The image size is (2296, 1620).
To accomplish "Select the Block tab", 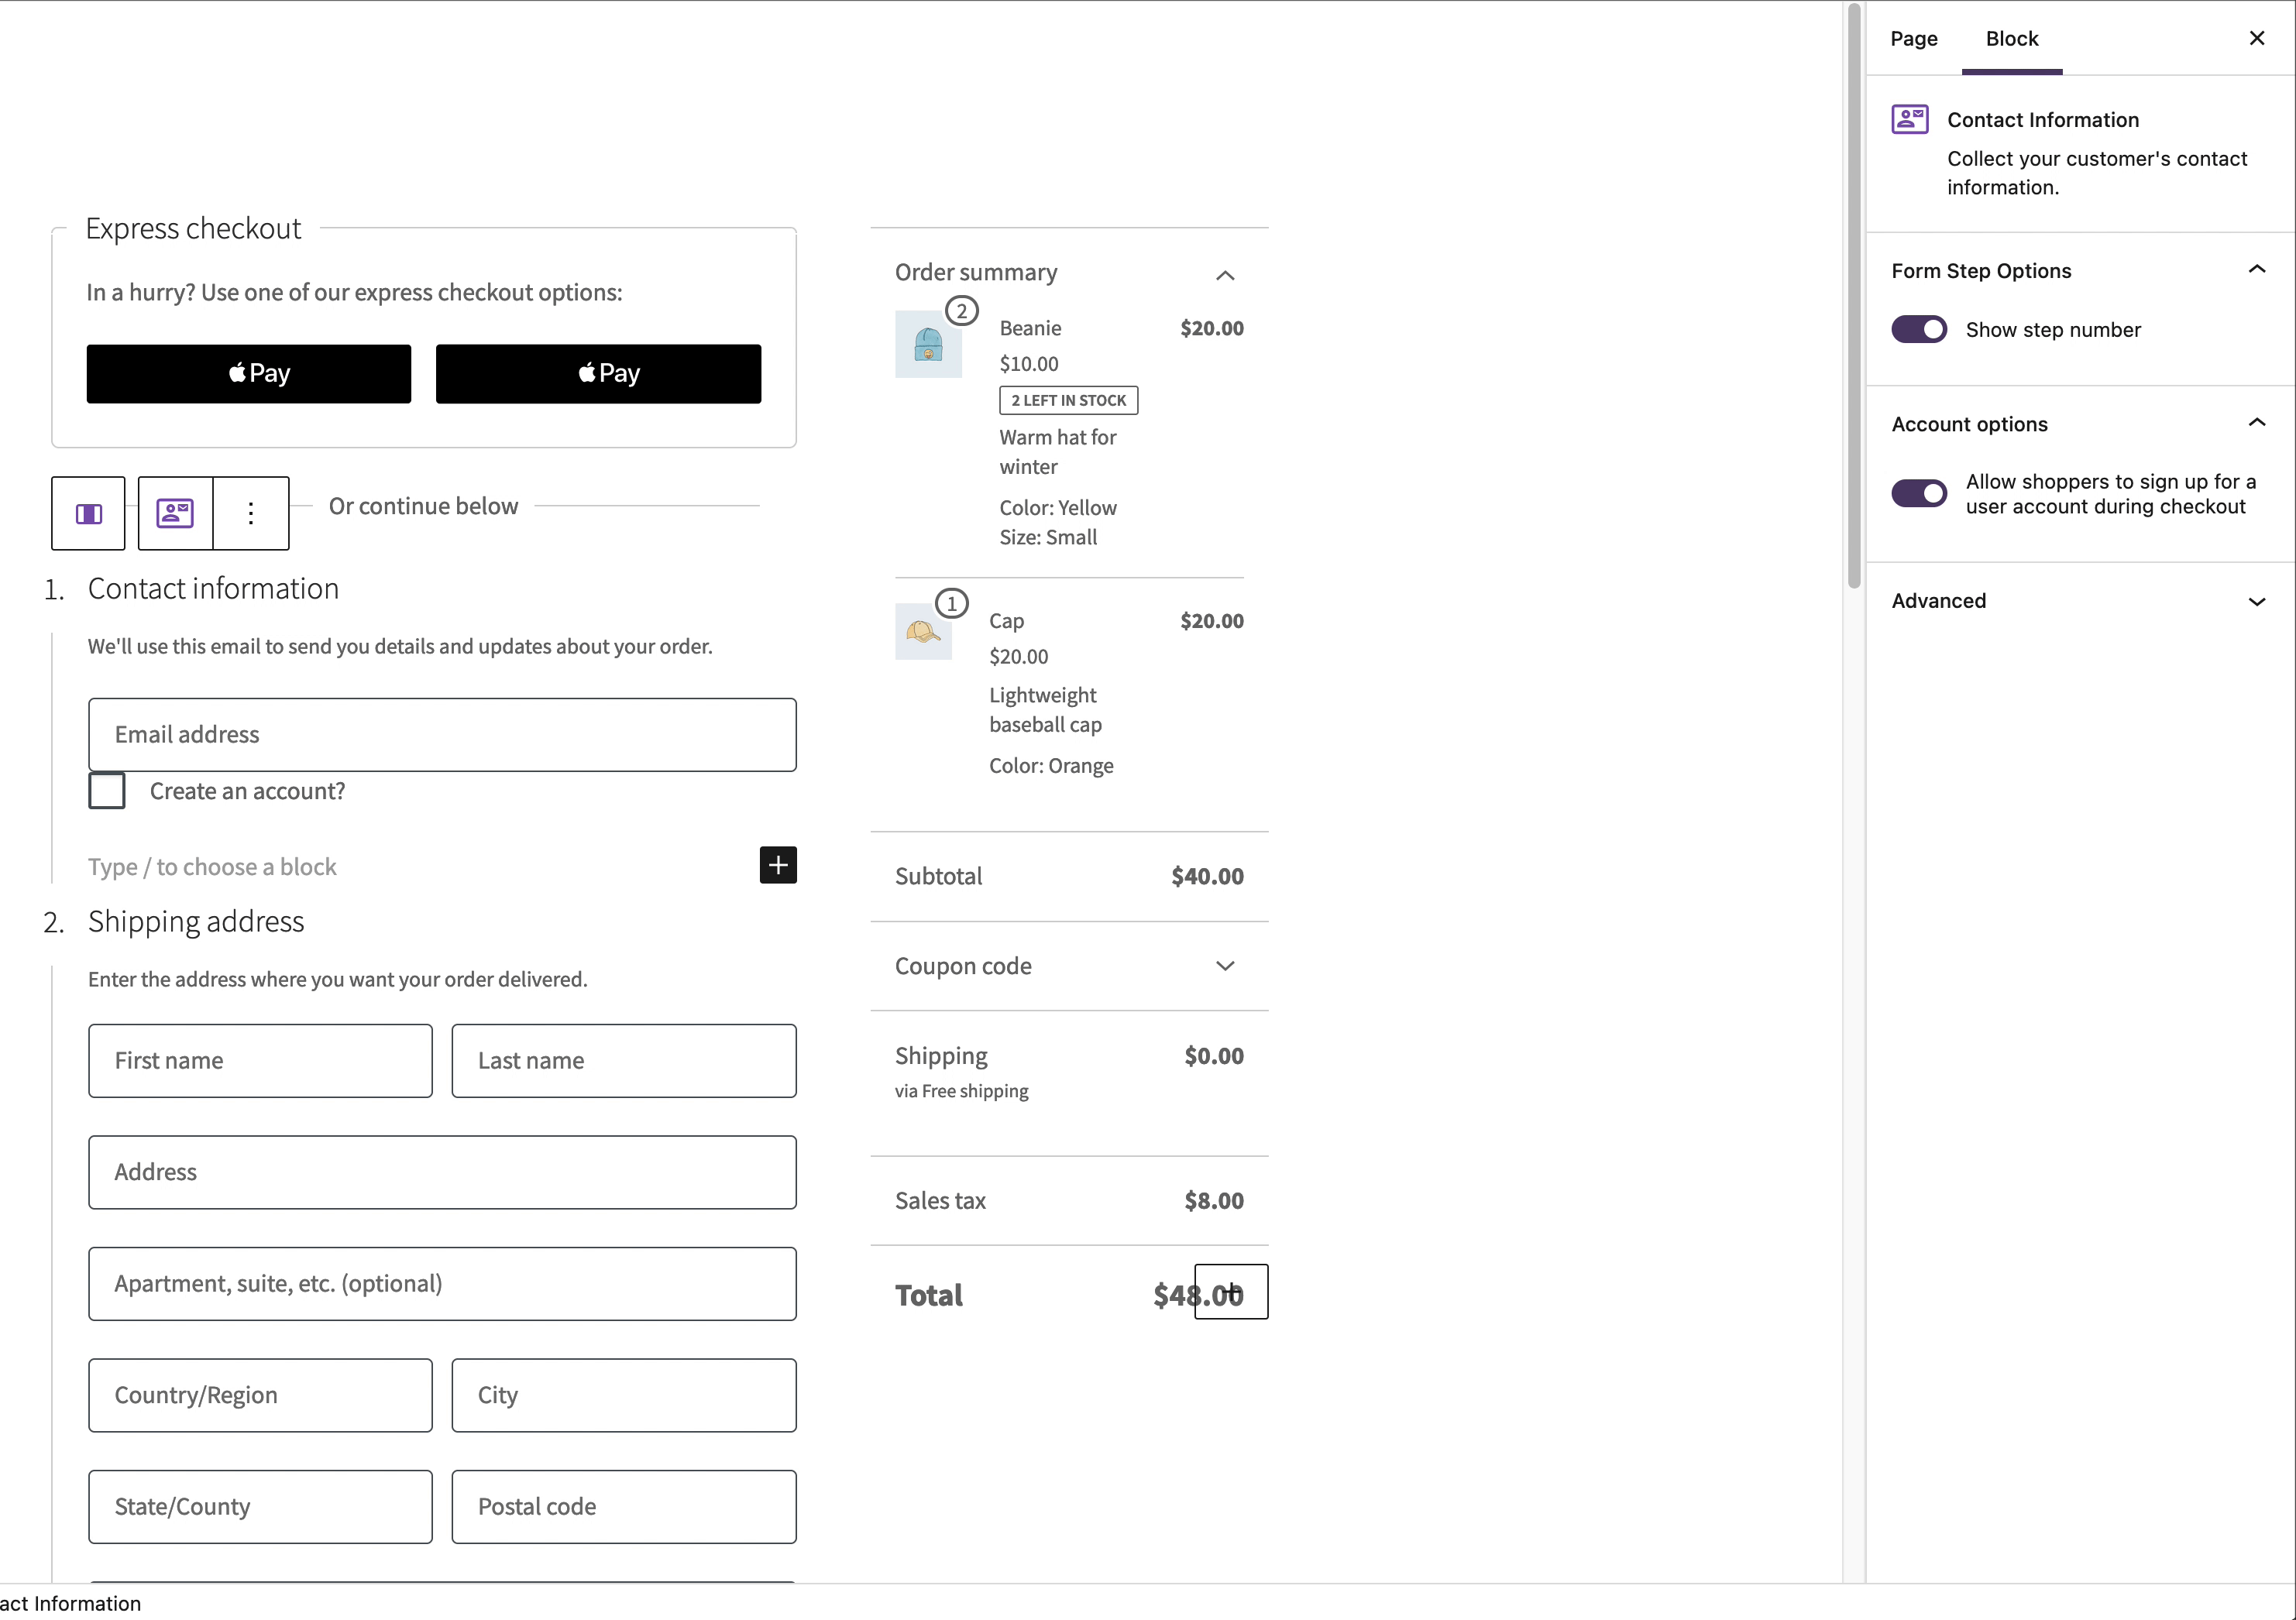I will 2011,38.
